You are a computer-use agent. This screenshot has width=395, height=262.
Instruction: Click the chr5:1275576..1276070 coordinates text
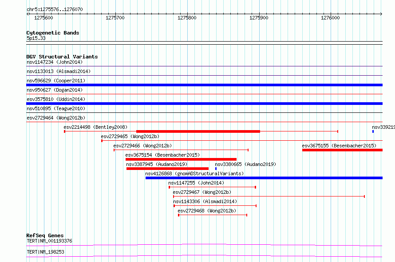[x=55, y=9]
